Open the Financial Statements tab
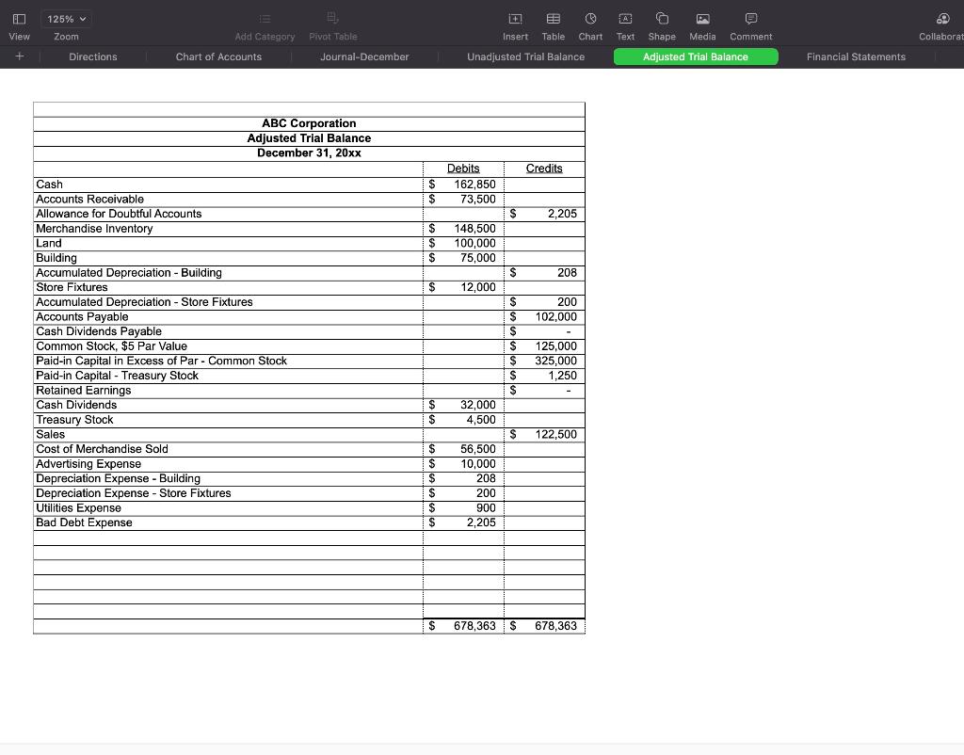 coord(855,56)
